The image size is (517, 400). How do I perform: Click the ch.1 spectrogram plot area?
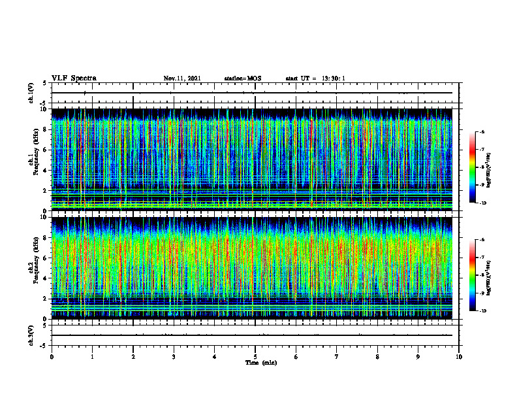(x=252, y=159)
